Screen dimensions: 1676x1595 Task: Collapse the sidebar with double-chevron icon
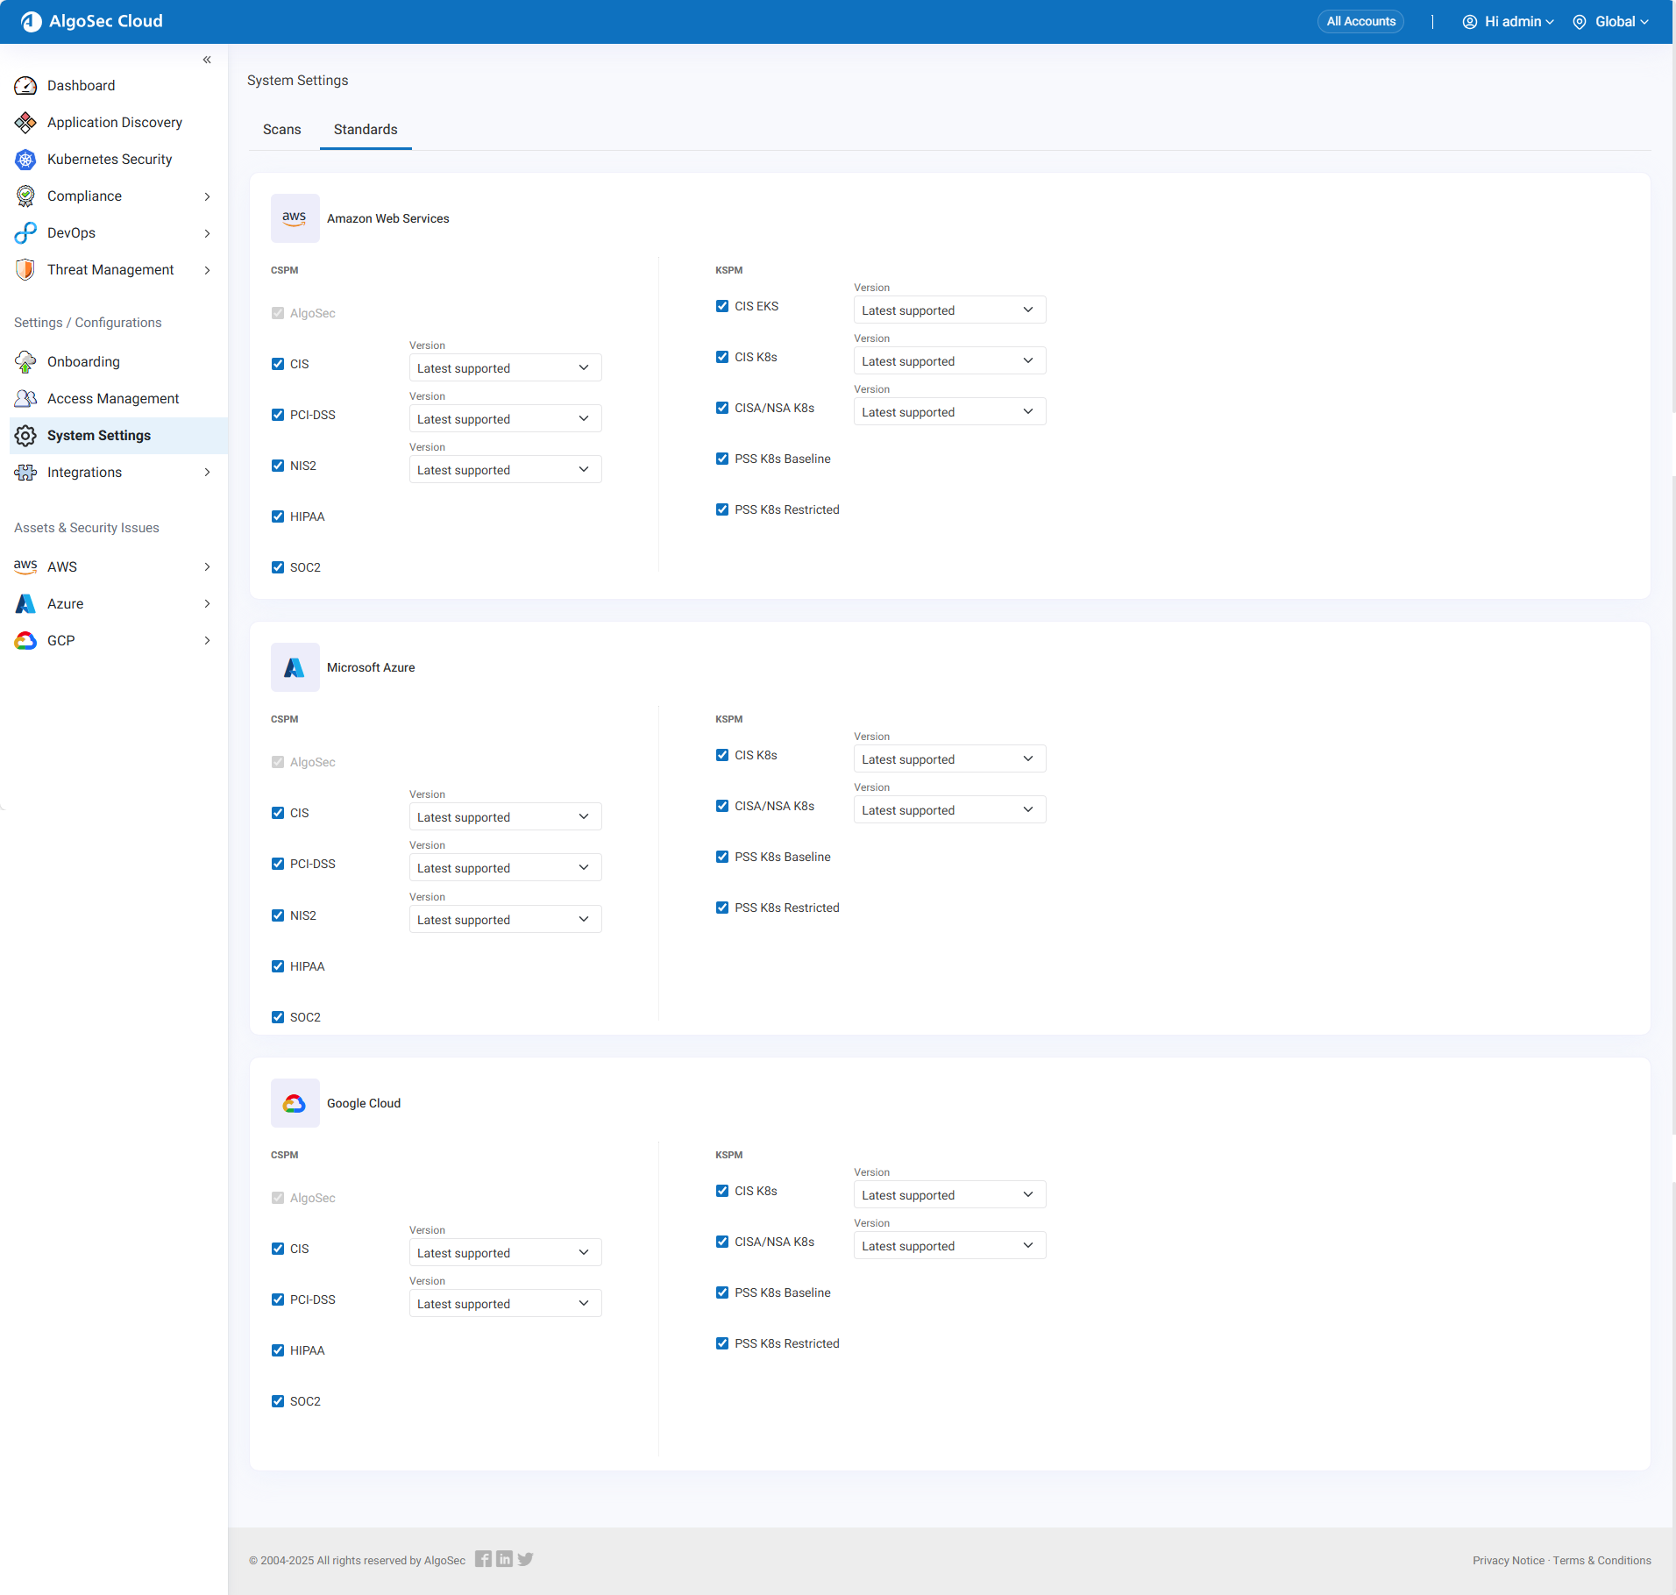point(207,61)
